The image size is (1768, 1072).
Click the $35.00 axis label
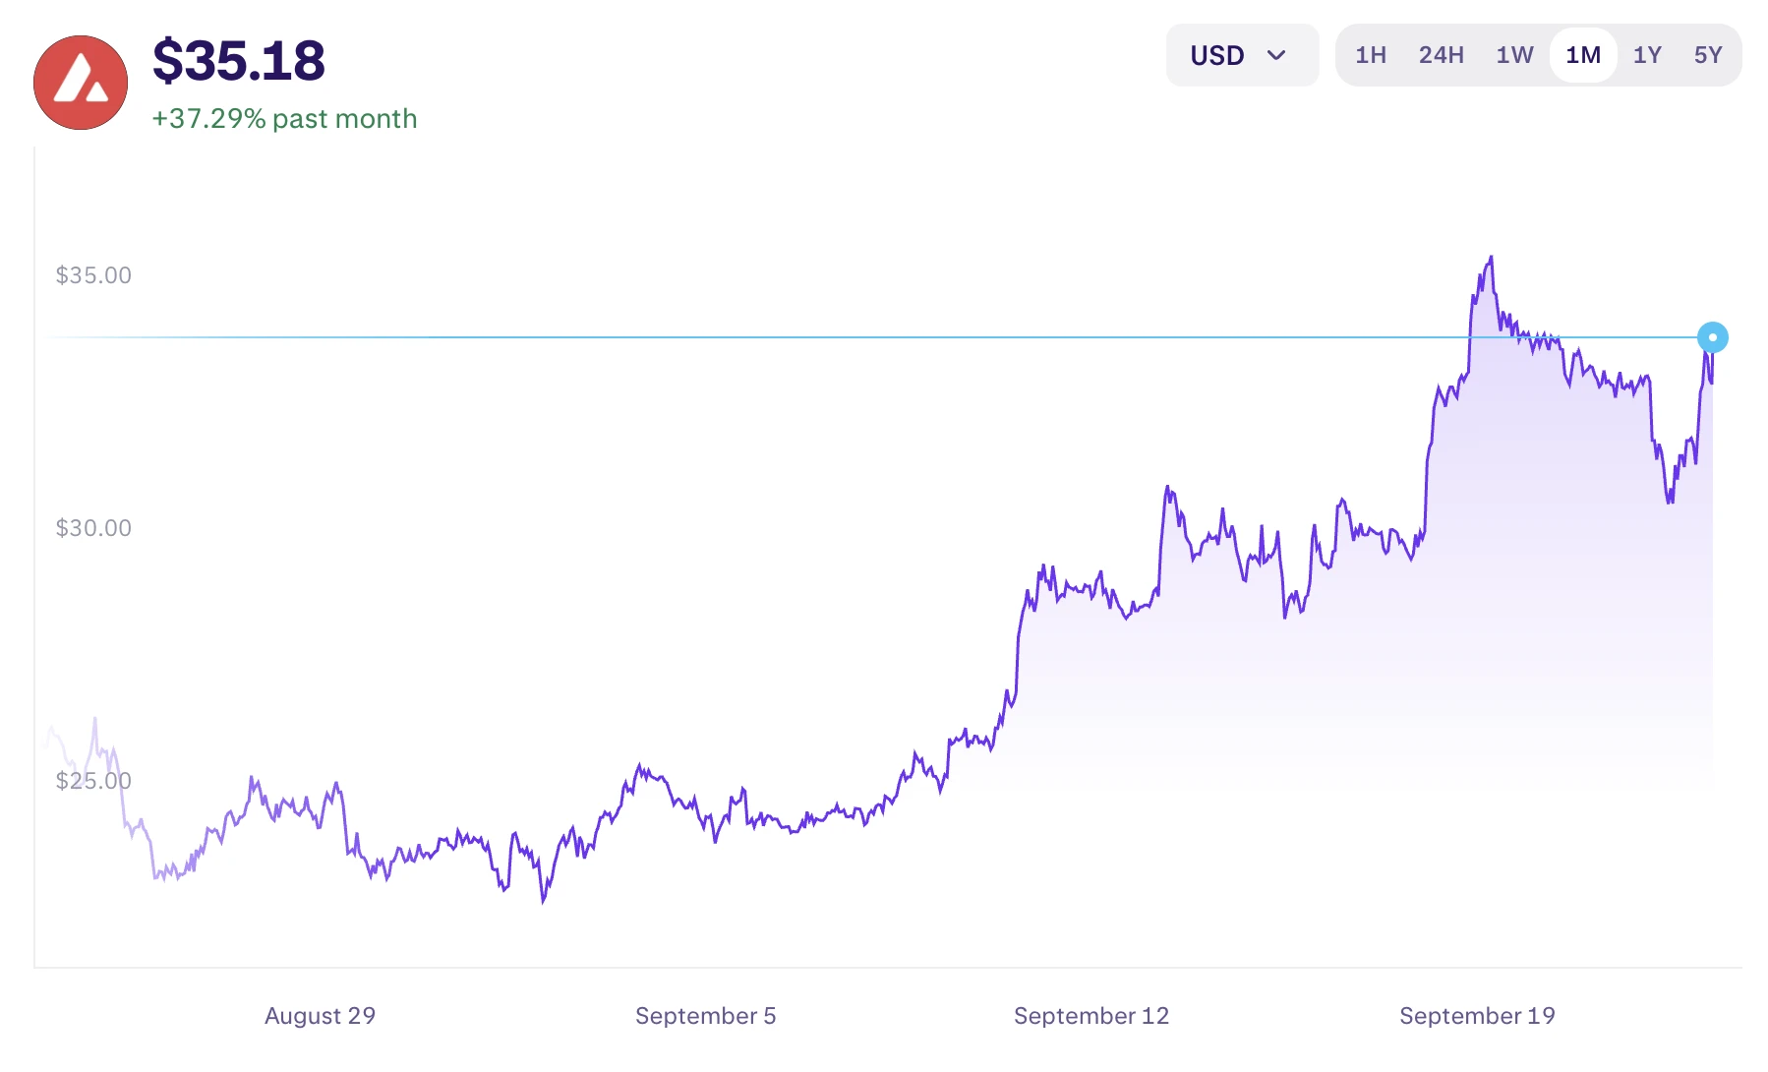pyautogui.click(x=93, y=275)
